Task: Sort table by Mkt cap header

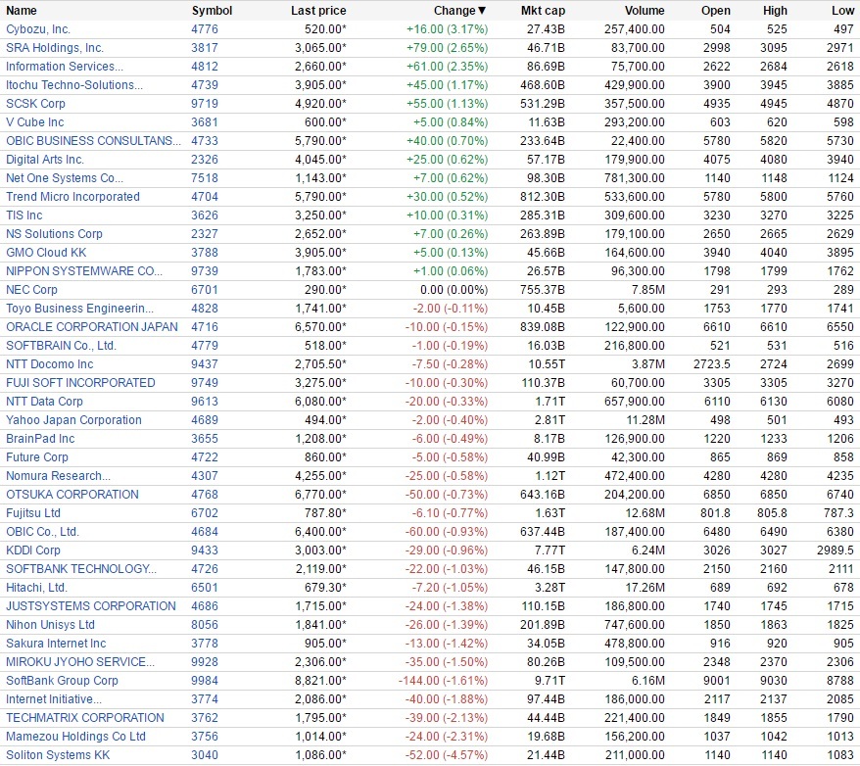Action: 543,11
